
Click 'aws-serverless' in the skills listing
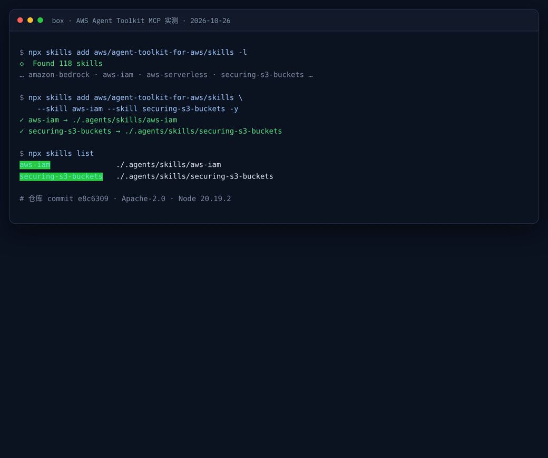(x=177, y=75)
